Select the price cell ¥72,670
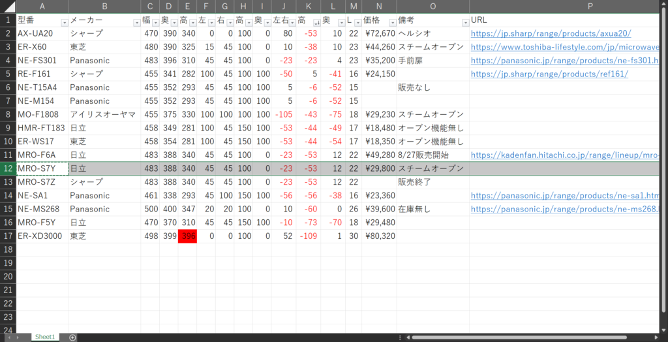This screenshot has height=342, width=668. pos(379,34)
